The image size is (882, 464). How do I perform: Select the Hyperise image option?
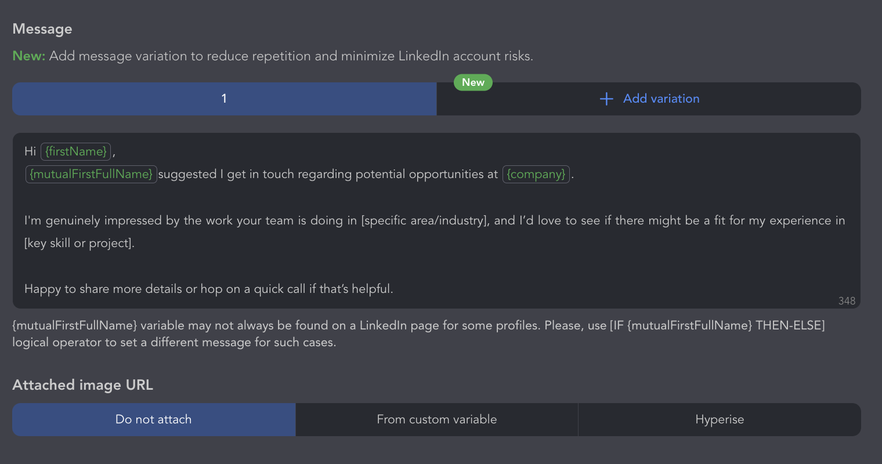click(x=720, y=419)
